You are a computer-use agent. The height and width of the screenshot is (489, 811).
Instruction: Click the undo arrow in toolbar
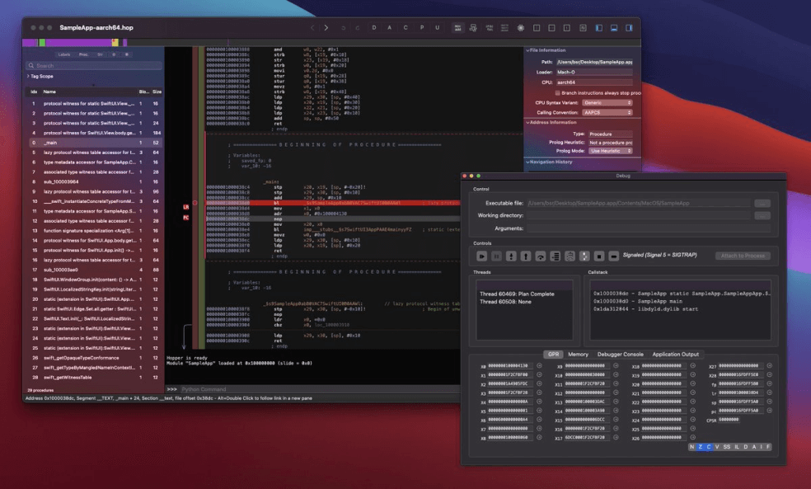[343, 28]
